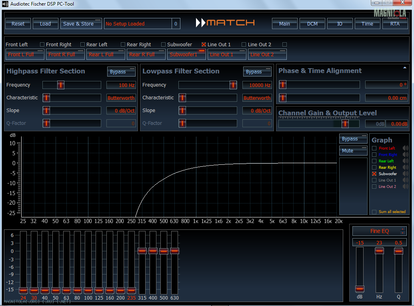The width and height of the screenshot is (414, 306).
Task: Select the Subwoofer1 channel button
Action: click(x=186, y=55)
